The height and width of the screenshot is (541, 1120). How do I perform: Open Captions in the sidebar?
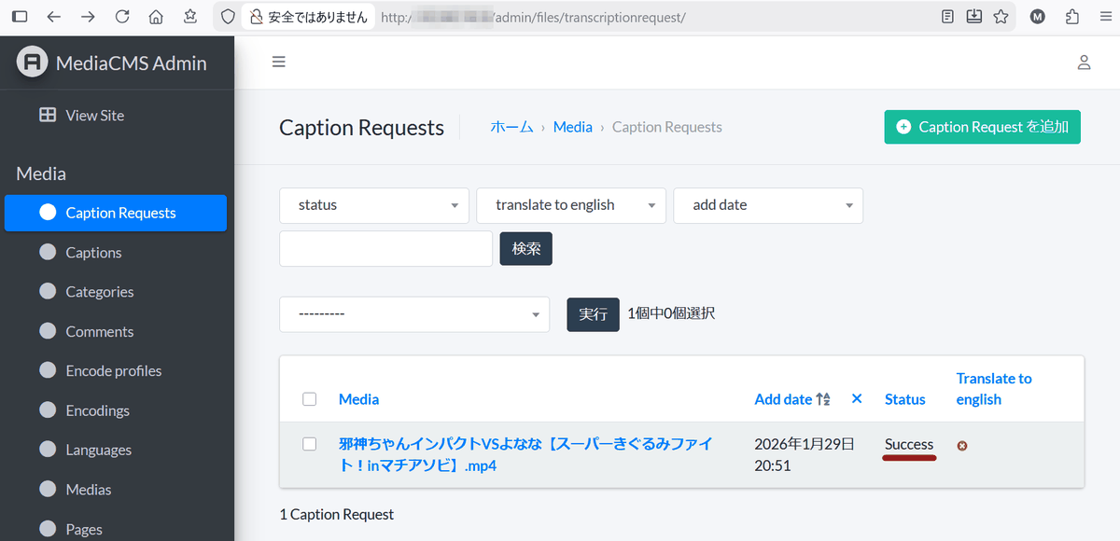tap(93, 253)
